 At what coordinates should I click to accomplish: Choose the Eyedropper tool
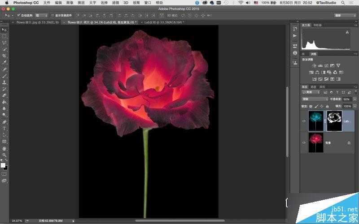[x=4, y=62]
